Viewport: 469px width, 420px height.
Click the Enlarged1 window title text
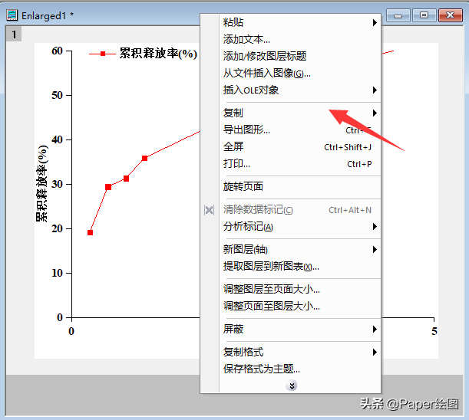click(44, 15)
